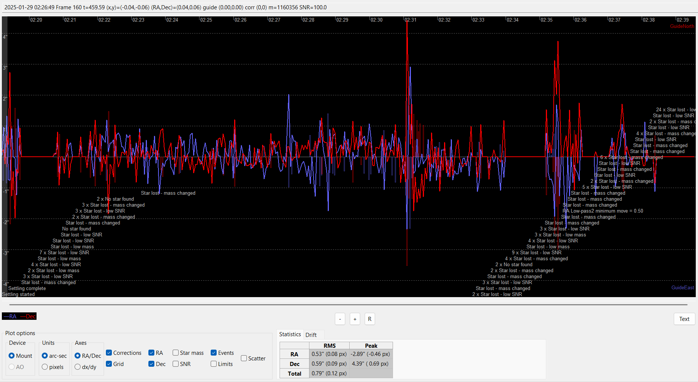This screenshot has width=698, height=382.
Task: Click the 02:35 time marker
Action: coord(547,20)
